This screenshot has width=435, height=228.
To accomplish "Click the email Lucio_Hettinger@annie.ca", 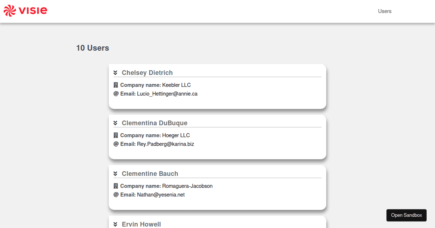I will coord(167,94).
